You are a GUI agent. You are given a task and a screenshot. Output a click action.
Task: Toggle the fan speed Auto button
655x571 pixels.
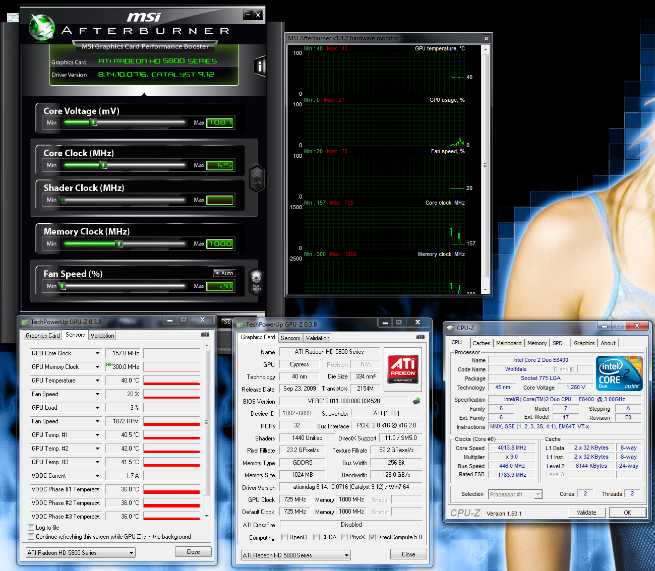(224, 273)
